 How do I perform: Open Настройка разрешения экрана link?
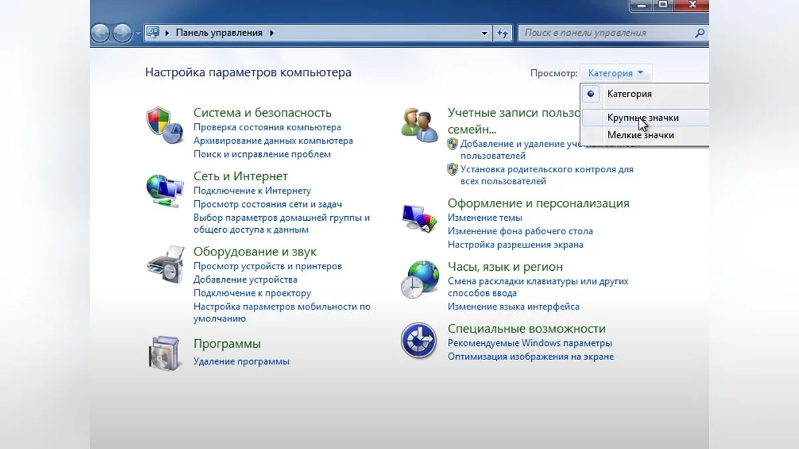click(515, 244)
